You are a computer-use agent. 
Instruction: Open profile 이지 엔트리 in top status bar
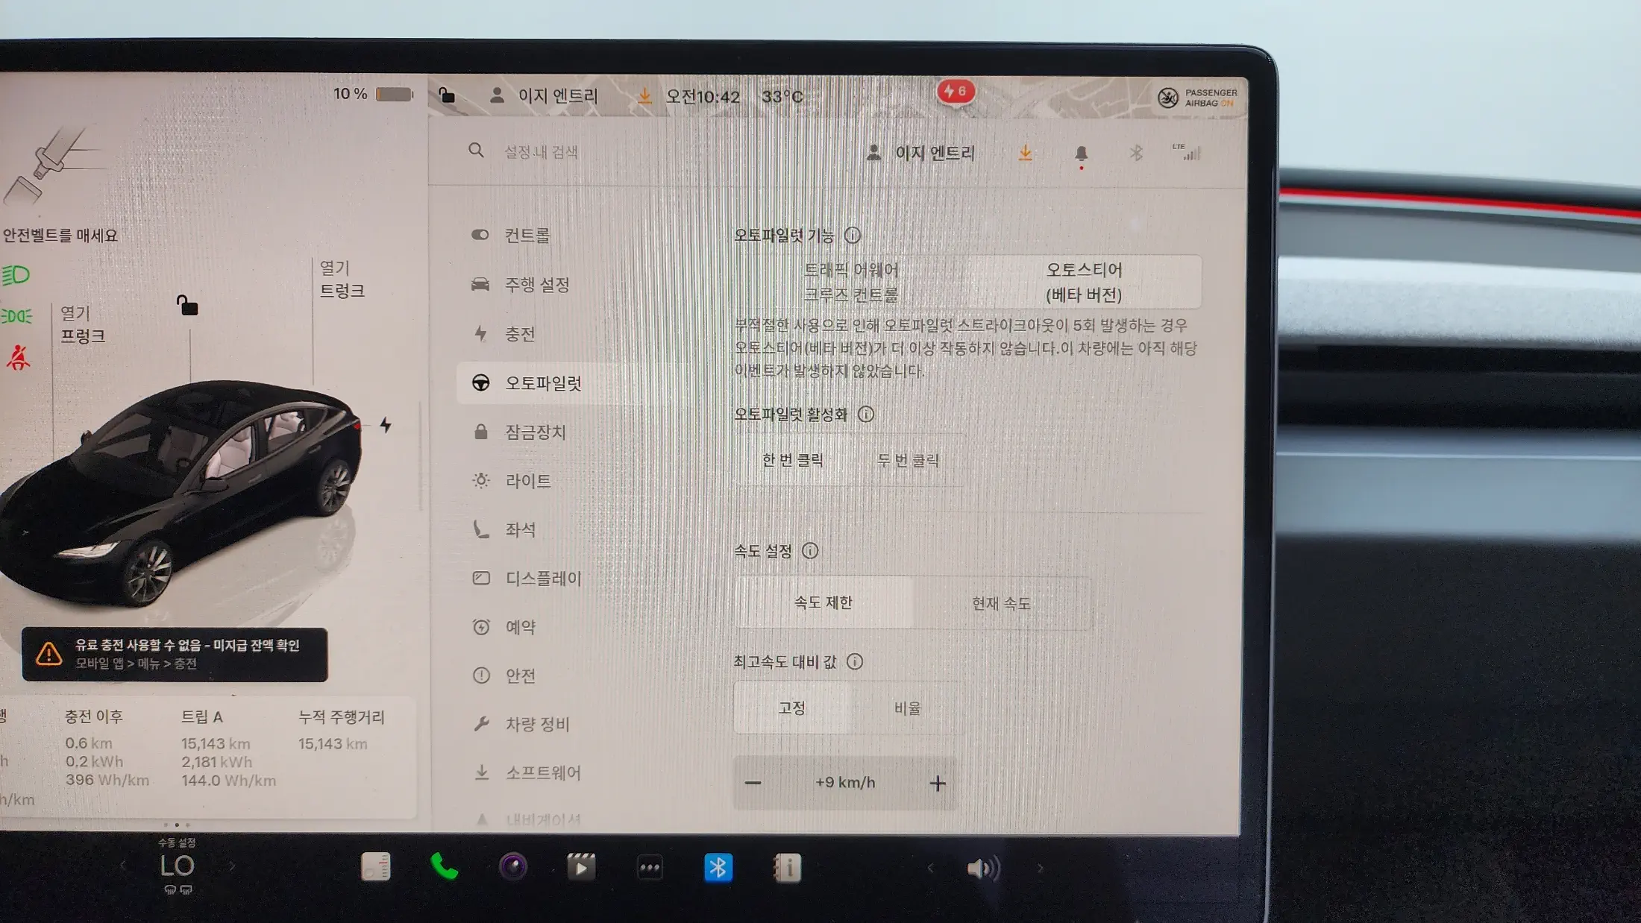point(544,95)
